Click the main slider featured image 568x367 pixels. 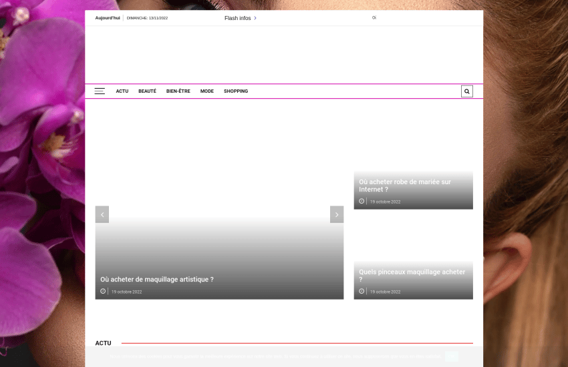[219, 160]
